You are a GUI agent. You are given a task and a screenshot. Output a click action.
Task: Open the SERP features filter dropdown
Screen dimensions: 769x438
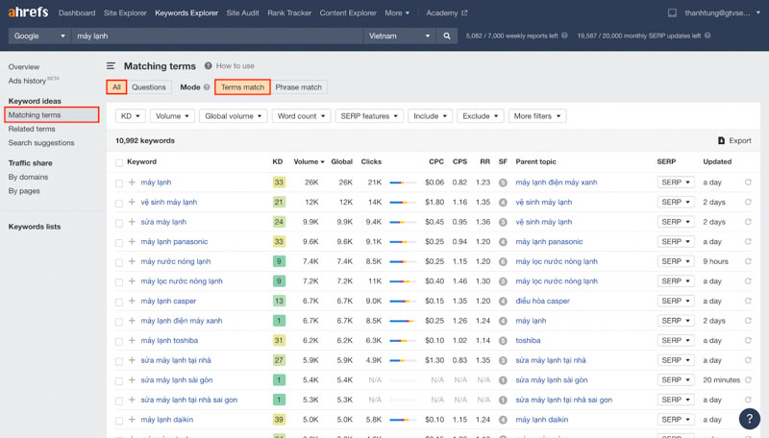[368, 116]
